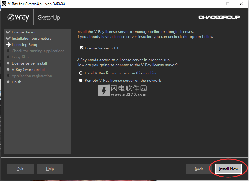Select Local V-Ray license server radio
This screenshot has width=249, height=181.
[x=81, y=73]
